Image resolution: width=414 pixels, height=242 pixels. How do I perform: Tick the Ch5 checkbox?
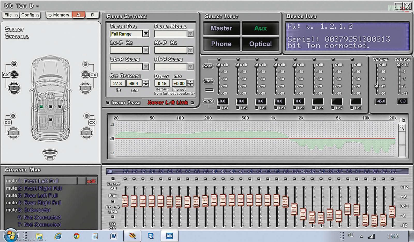click(295, 108)
